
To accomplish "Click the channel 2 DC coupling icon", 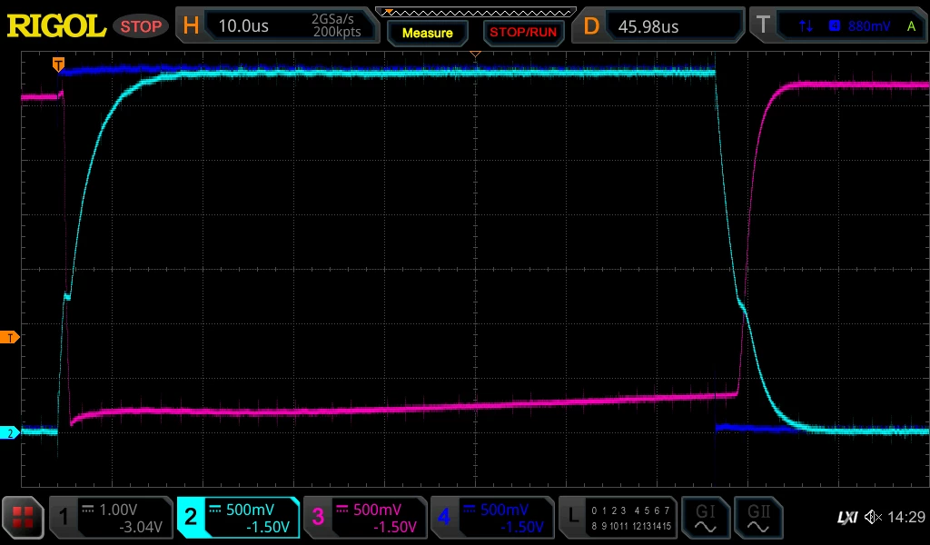I will 214,509.
